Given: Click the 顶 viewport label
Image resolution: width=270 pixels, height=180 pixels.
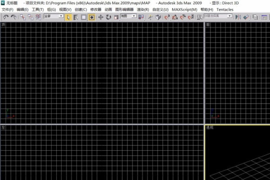Looking at the screenshot, I should (3, 25).
